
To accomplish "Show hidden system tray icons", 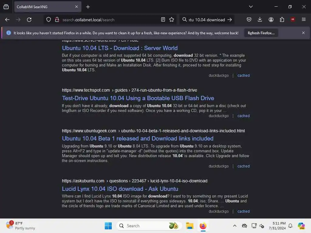I will tap(235, 226).
